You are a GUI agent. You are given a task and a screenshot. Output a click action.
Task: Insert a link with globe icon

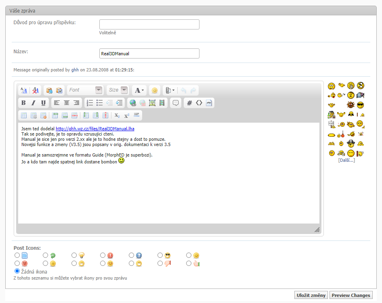[x=133, y=103]
